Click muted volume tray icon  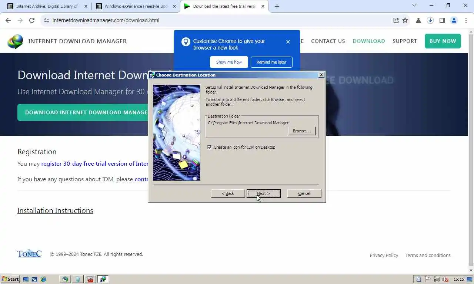tap(445, 279)
